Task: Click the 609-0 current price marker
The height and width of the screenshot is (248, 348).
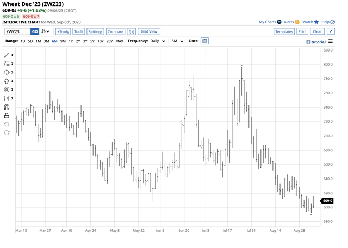Action: 327,201
